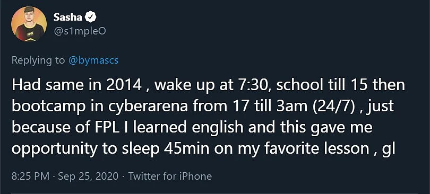This screenshot has height=194, width=430.
Task: Open the Twitter for iPhone source link
Action: tap(170, 176)
